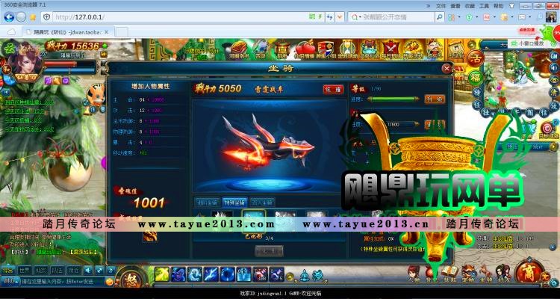560x299 pixels.
Task: Use the first yellow-green skill slot
Action: point(162,274)
